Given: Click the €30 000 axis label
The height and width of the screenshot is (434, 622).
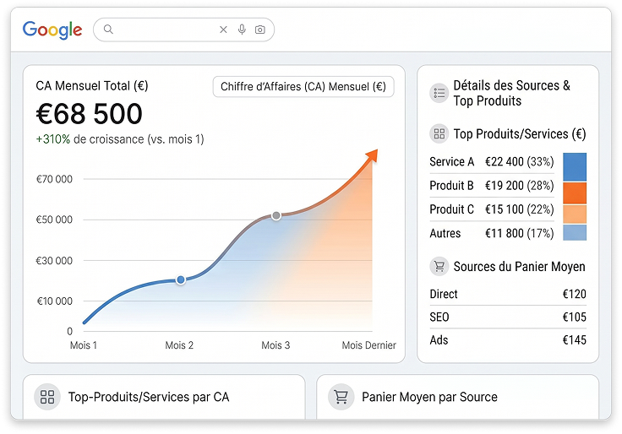Looking at the screenshot, I should tap(54, 261).
